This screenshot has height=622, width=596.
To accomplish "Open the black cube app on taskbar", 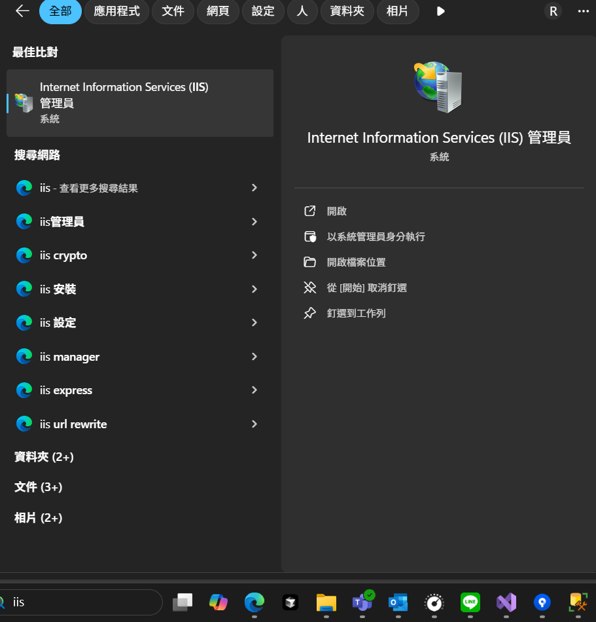I will tap(290, 602).
